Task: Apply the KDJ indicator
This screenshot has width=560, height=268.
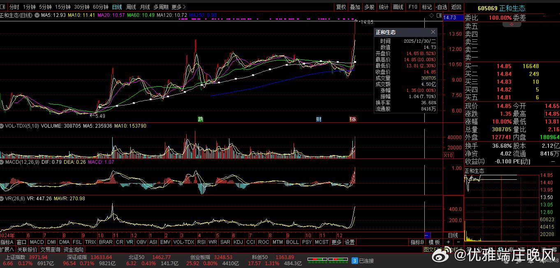Action: [238, 242]
